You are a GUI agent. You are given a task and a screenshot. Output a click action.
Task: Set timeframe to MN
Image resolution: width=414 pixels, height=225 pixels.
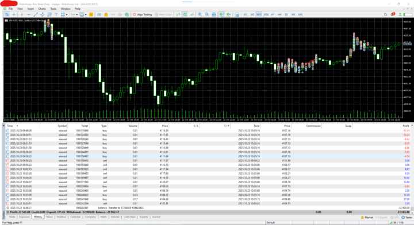tap(300, 14)
